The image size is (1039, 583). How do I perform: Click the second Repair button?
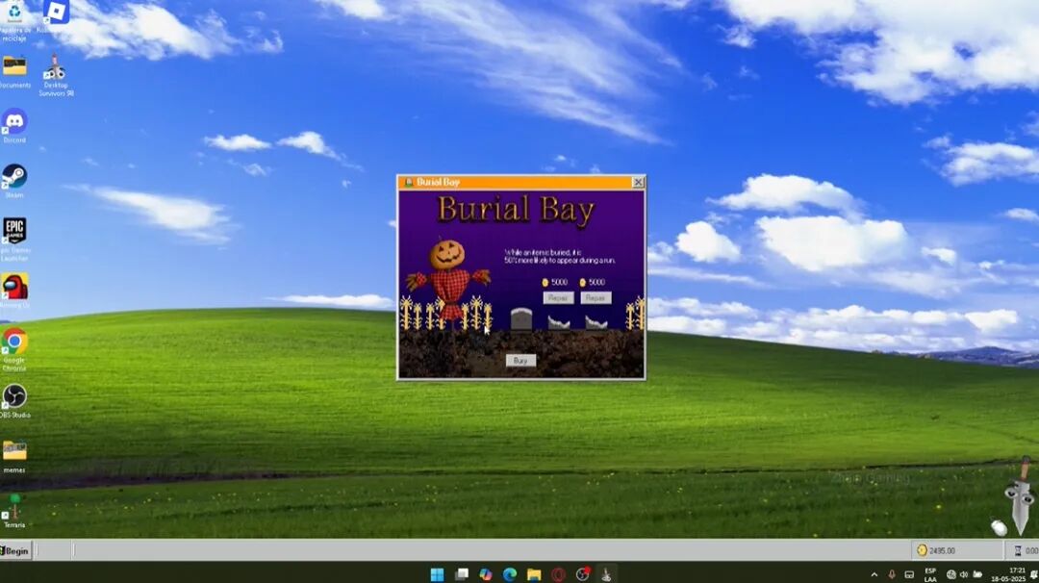click(596, 298)
